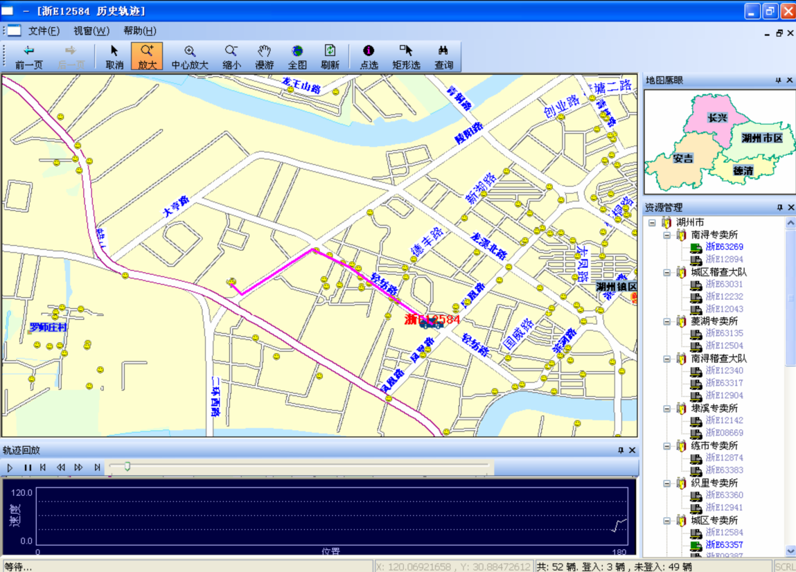Pin the 地图鹰眼 panel
The height and width of the screenshot is (572, 796).
778,80
